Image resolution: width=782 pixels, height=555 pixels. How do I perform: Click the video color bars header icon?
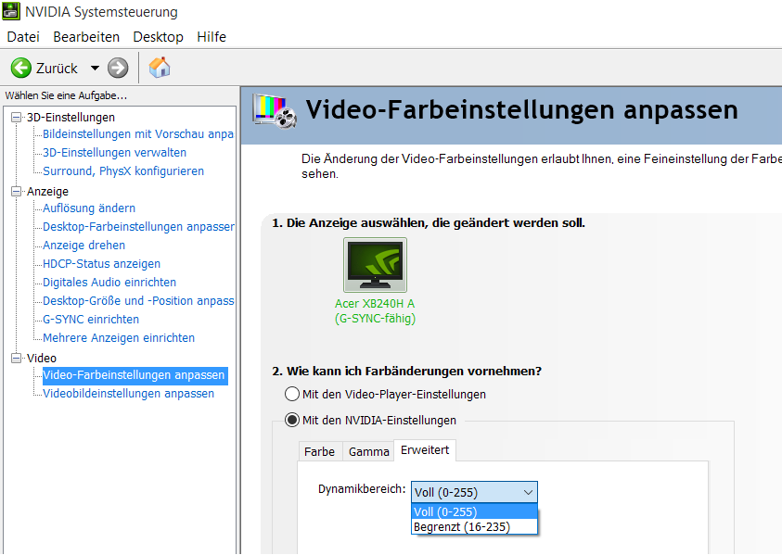(x=275, y=110)
